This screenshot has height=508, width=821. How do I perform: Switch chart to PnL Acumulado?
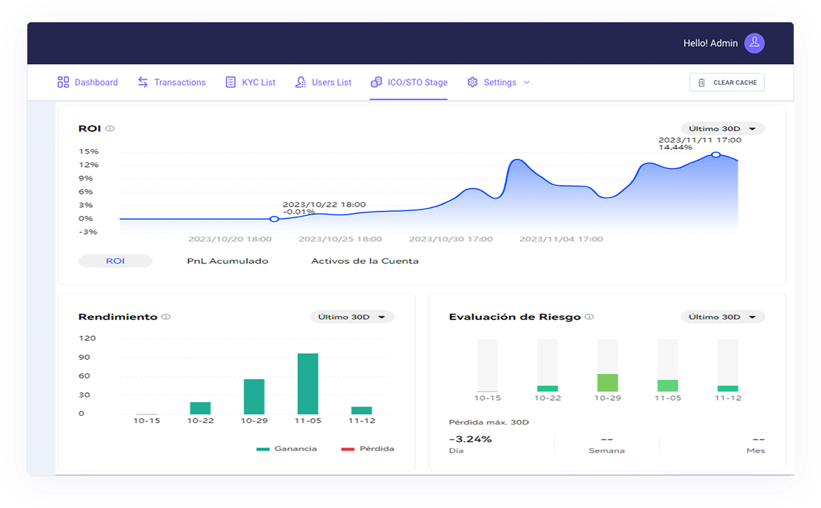coord(228,261)
